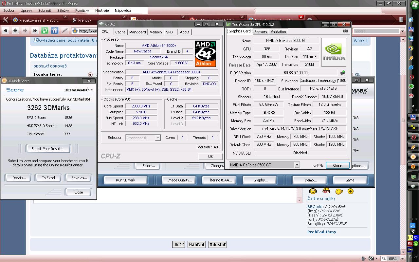Open the zoom 100% dropdown
This screenshot has height=262, width=419.
(402, 258)
